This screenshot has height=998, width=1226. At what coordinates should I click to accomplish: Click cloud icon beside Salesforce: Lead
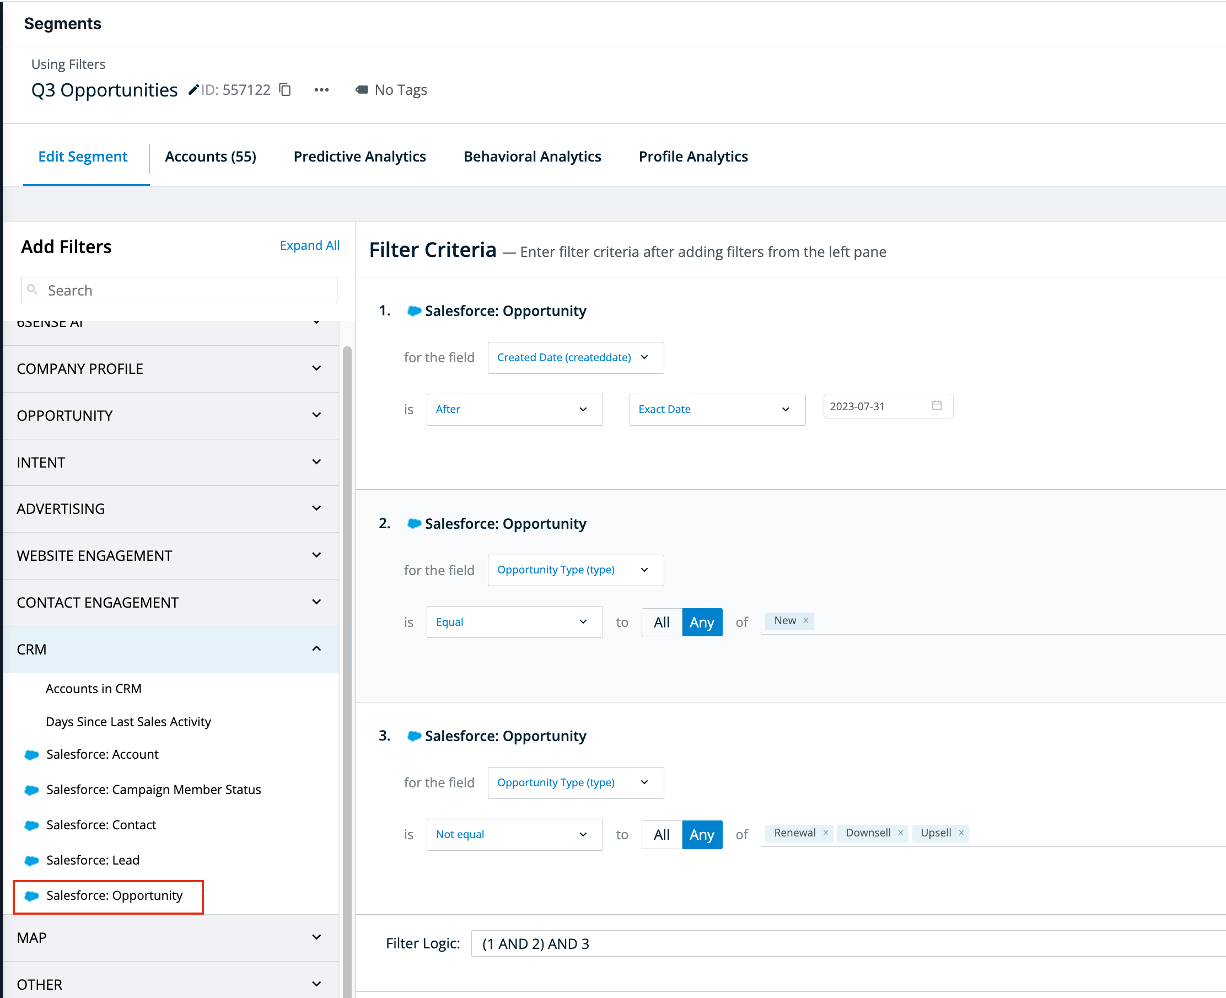(31, 861)
